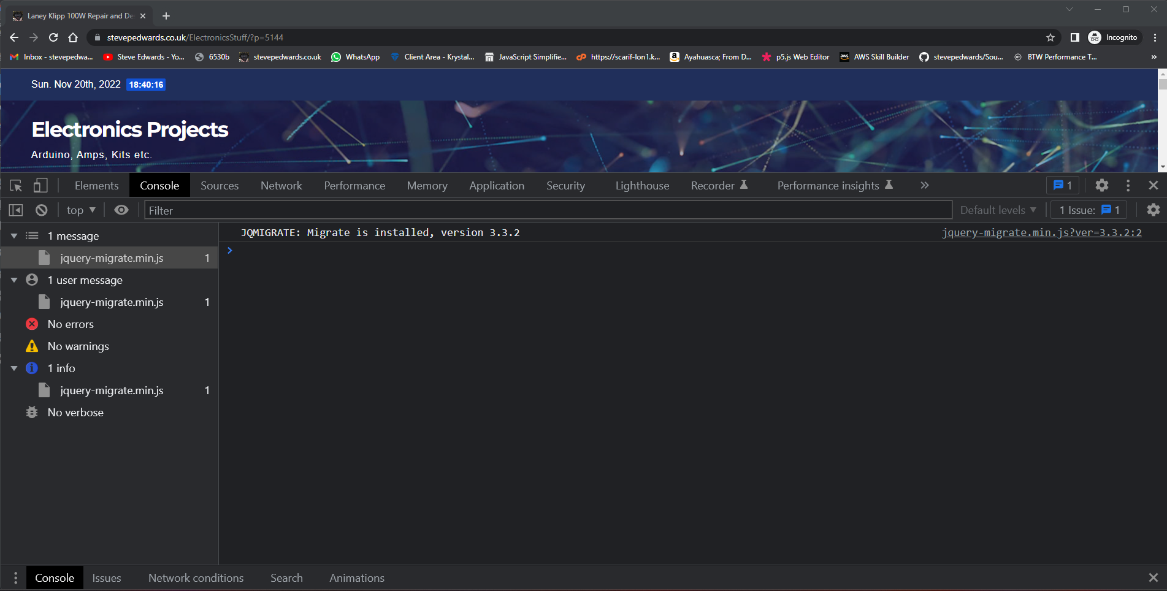The width and height of the screenshot is (1167, 591).
Task: Open the jquery-migrate.min.js source link
Action: coord(1041,232)
